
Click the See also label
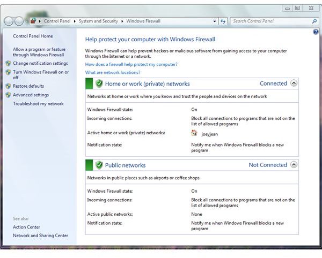21,219
